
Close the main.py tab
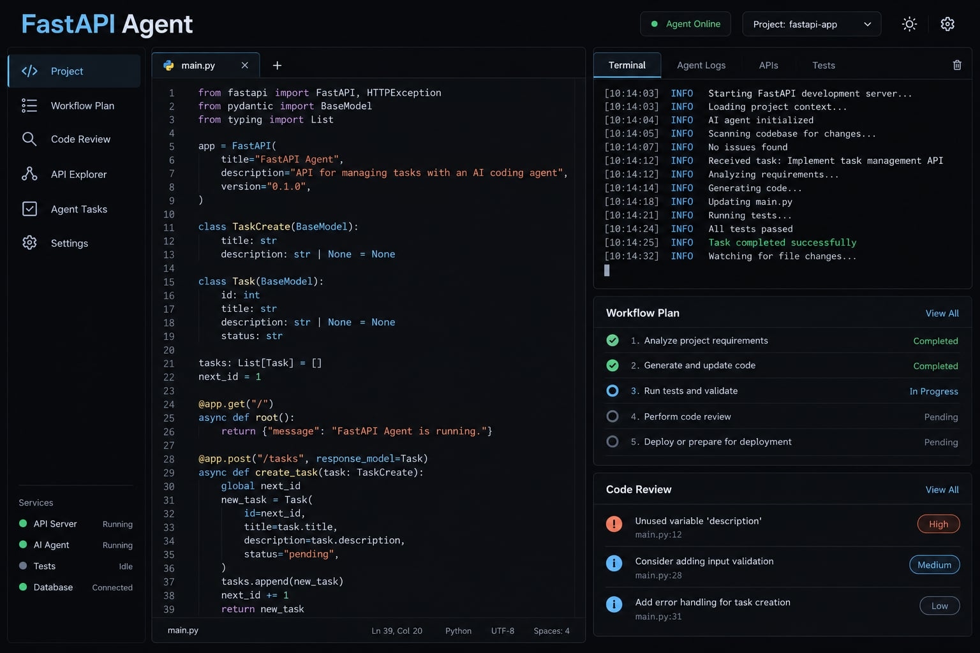(244, 65)
